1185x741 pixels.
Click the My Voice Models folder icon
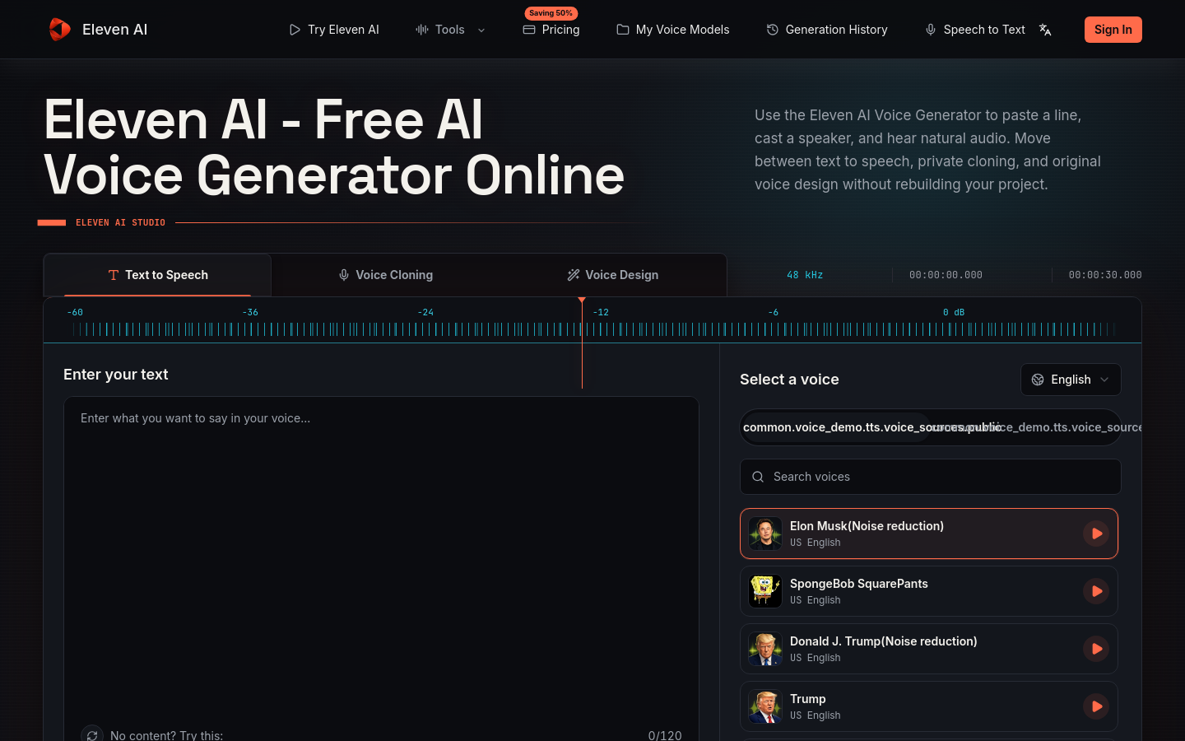click(623, 30)
